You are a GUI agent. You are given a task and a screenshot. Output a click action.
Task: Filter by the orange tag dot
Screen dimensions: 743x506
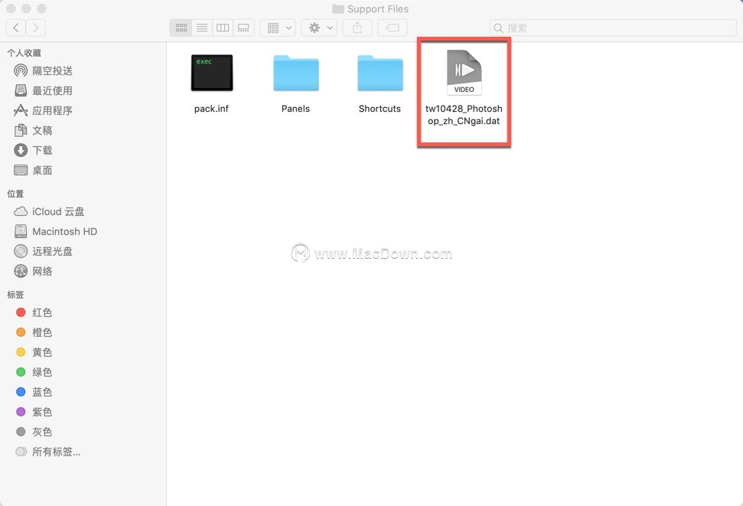[x=21, y=332]
